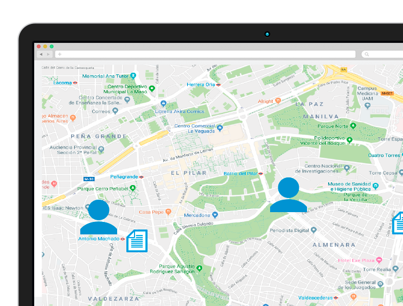Click the Peñagrande metro icon
The image size is (403, 306).
(141, 177)
